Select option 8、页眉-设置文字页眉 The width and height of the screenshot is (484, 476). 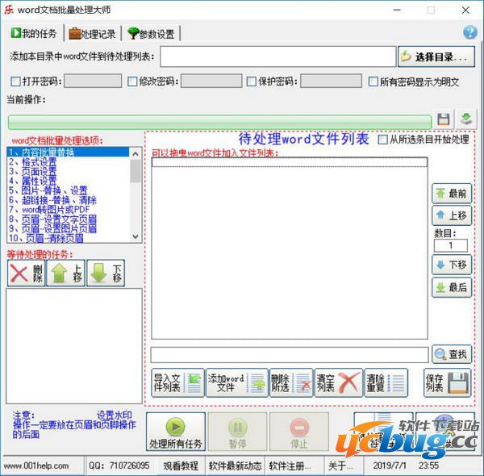tap(68, 219)
